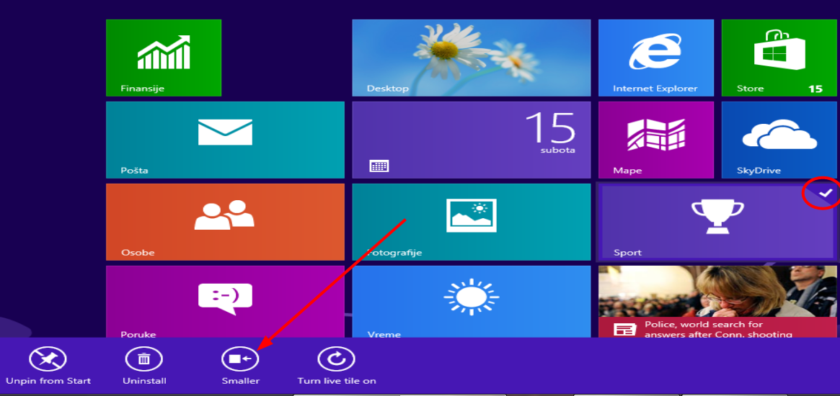This screenshot has height=396, width=840.
Task: Open the Desktop tile
Action: [x=472, y=58]
